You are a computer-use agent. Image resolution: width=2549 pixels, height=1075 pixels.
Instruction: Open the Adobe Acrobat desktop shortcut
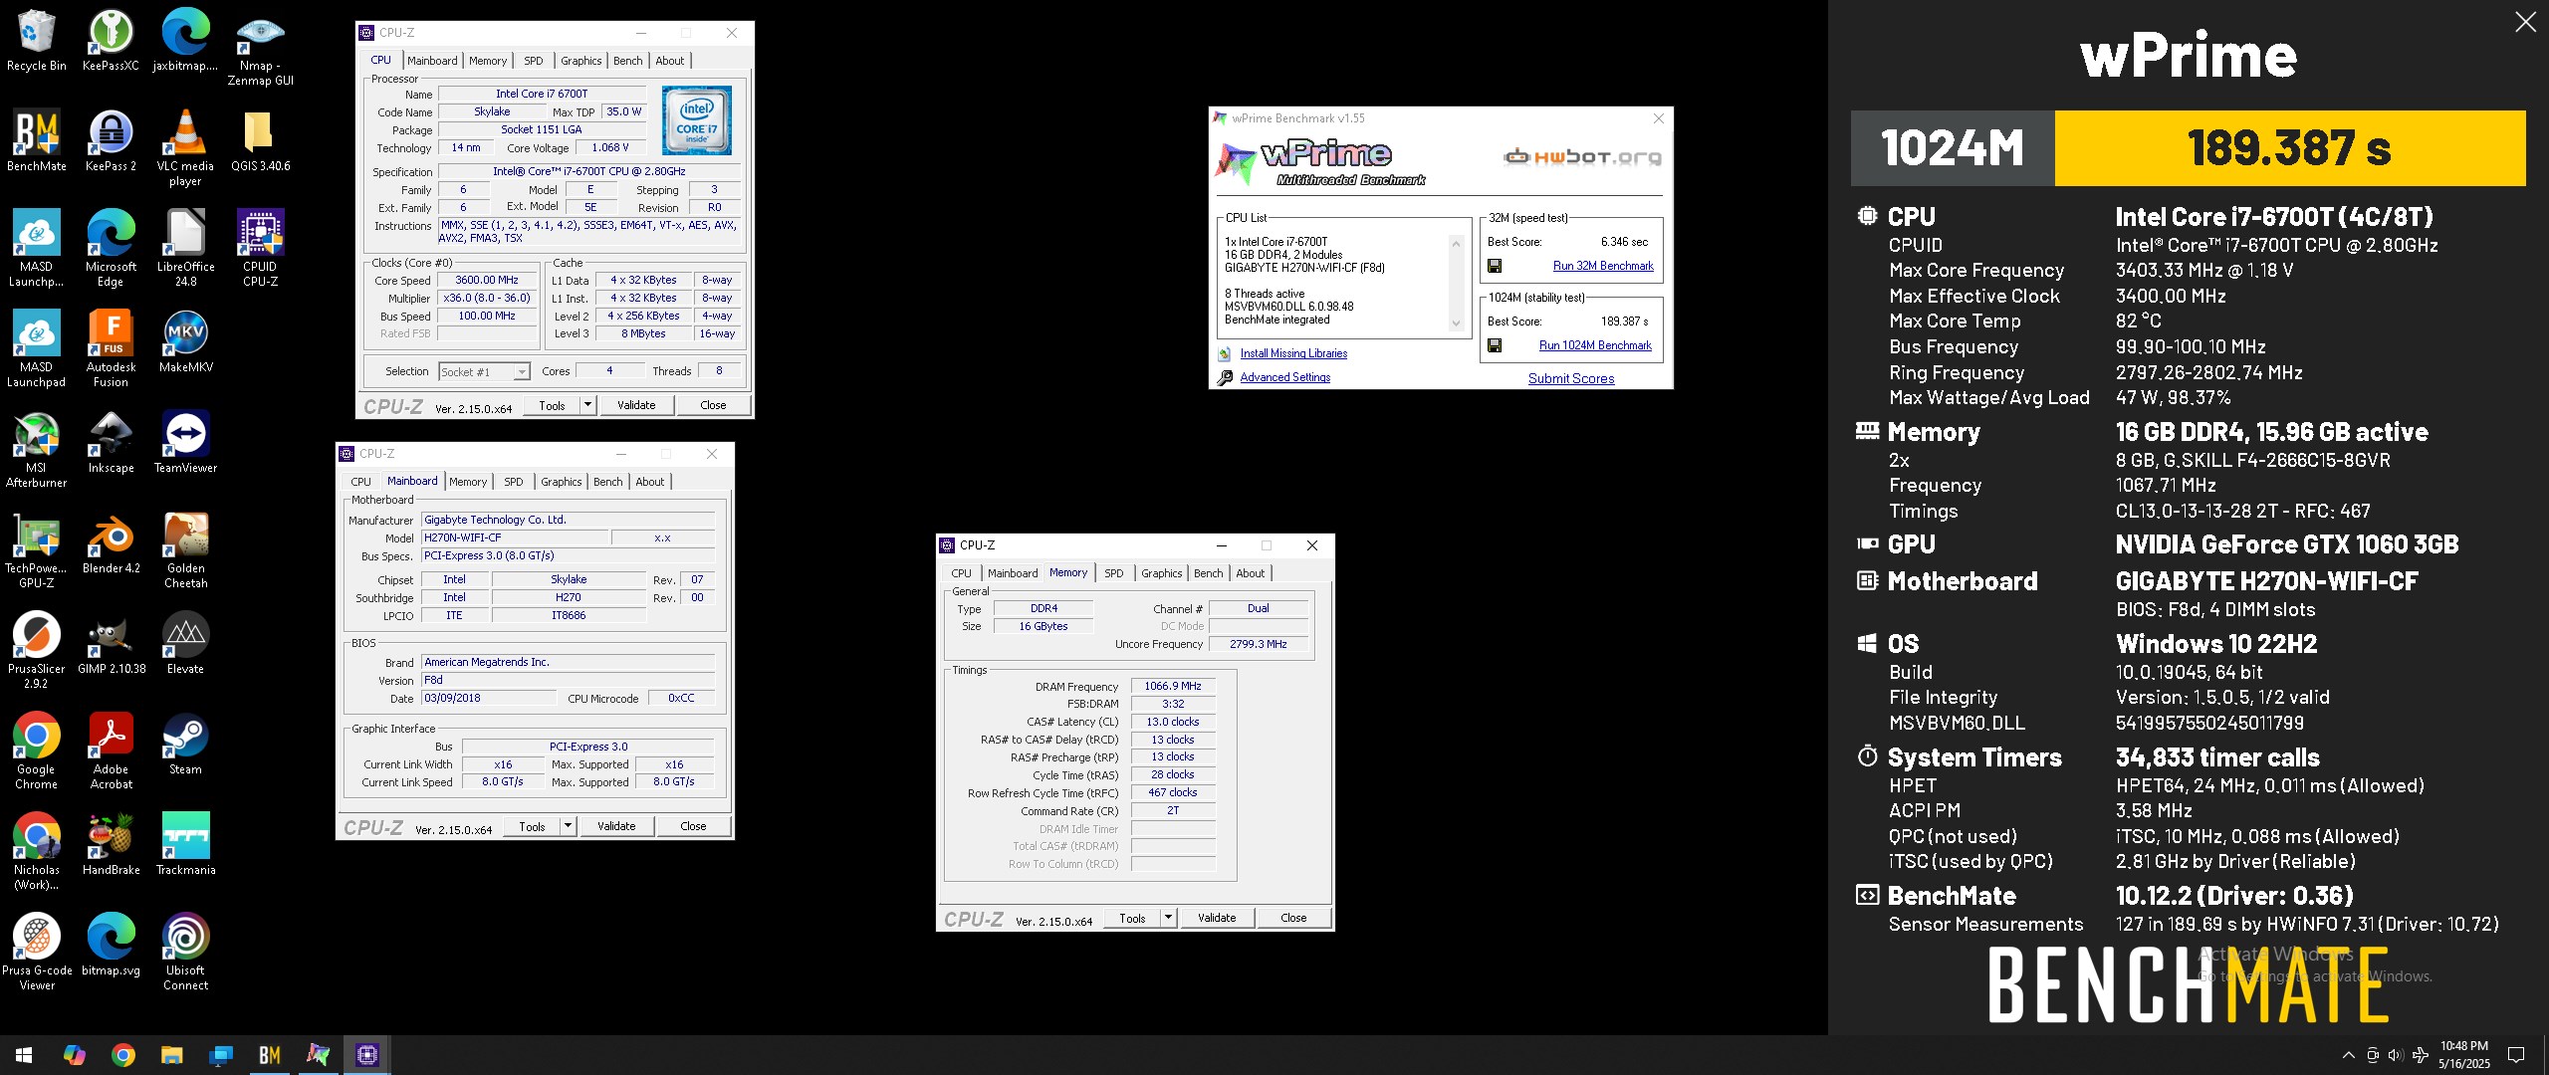(x=111, y=751)
